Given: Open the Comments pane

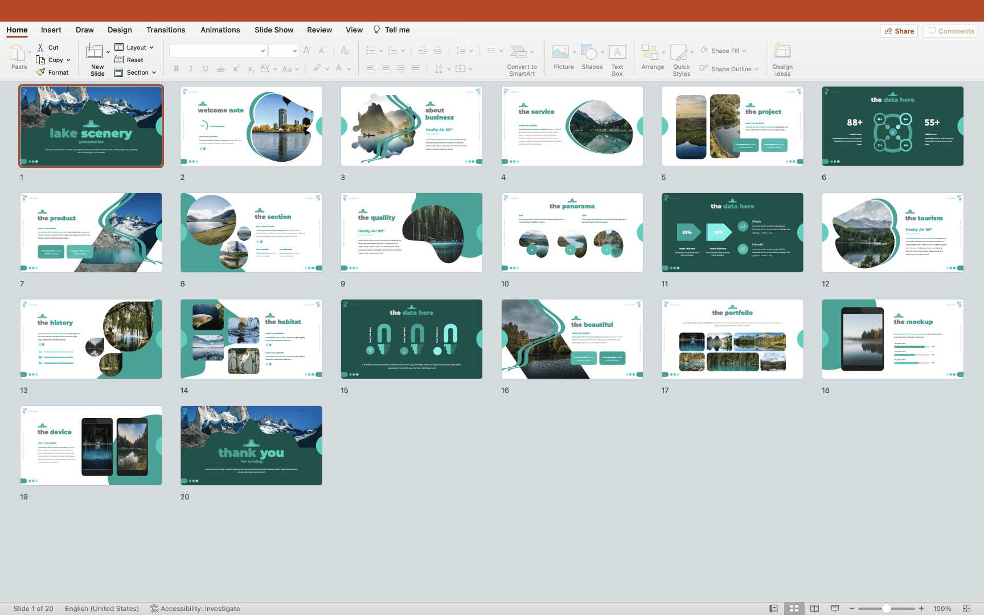Looking at the screenshot, I should click(950, 31).
